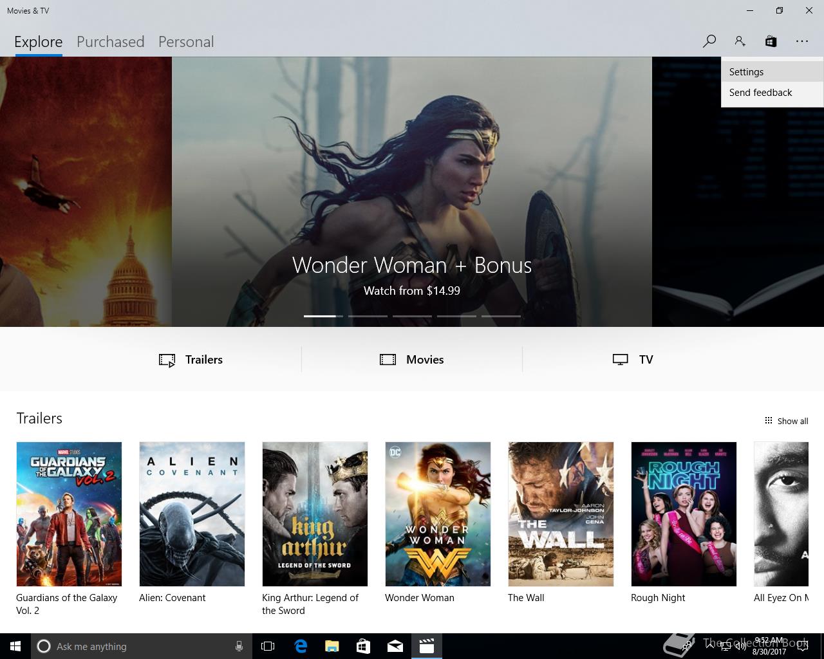Screen dimensions: 824x659
Task: Open the TV section button
Action: point(633,360)
